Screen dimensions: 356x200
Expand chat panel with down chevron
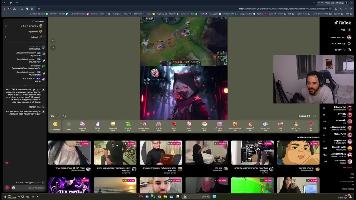pos(53,48)
